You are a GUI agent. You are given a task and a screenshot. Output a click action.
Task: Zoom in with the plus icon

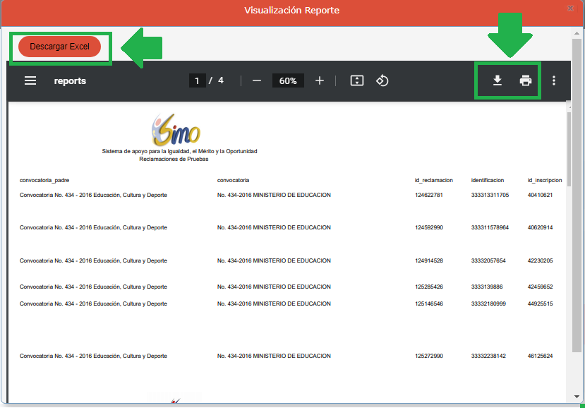320,80
